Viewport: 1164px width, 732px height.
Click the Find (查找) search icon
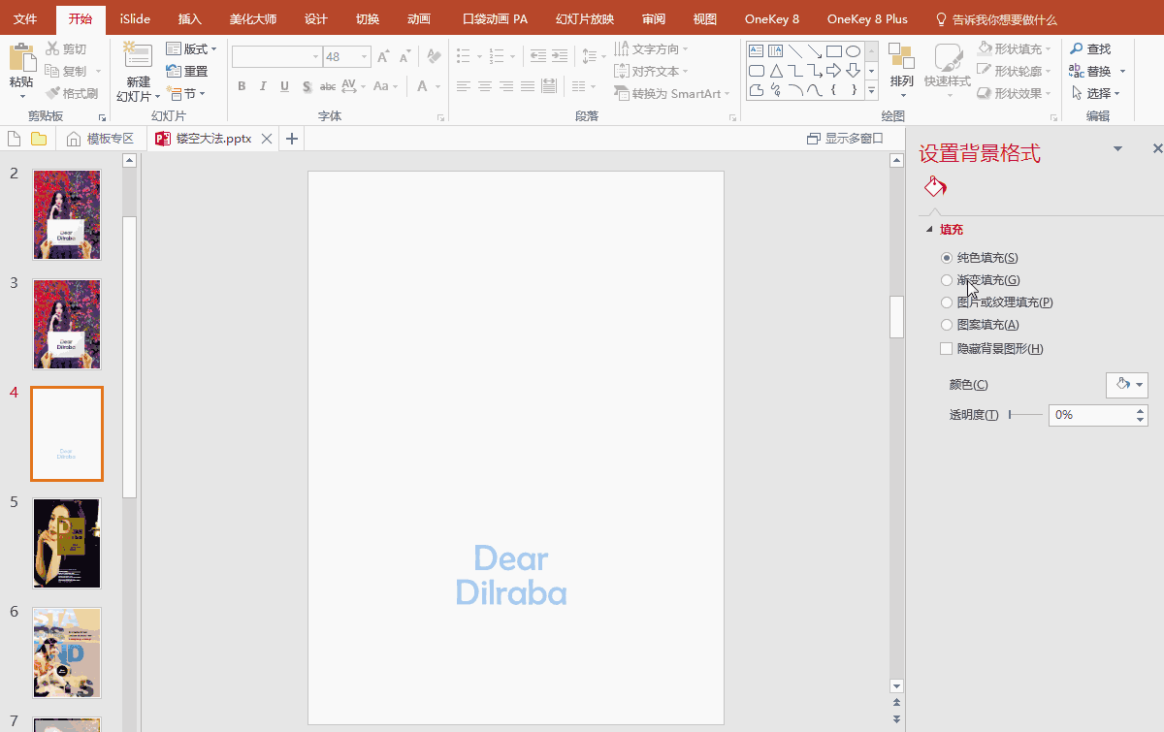click(1077, 48)
